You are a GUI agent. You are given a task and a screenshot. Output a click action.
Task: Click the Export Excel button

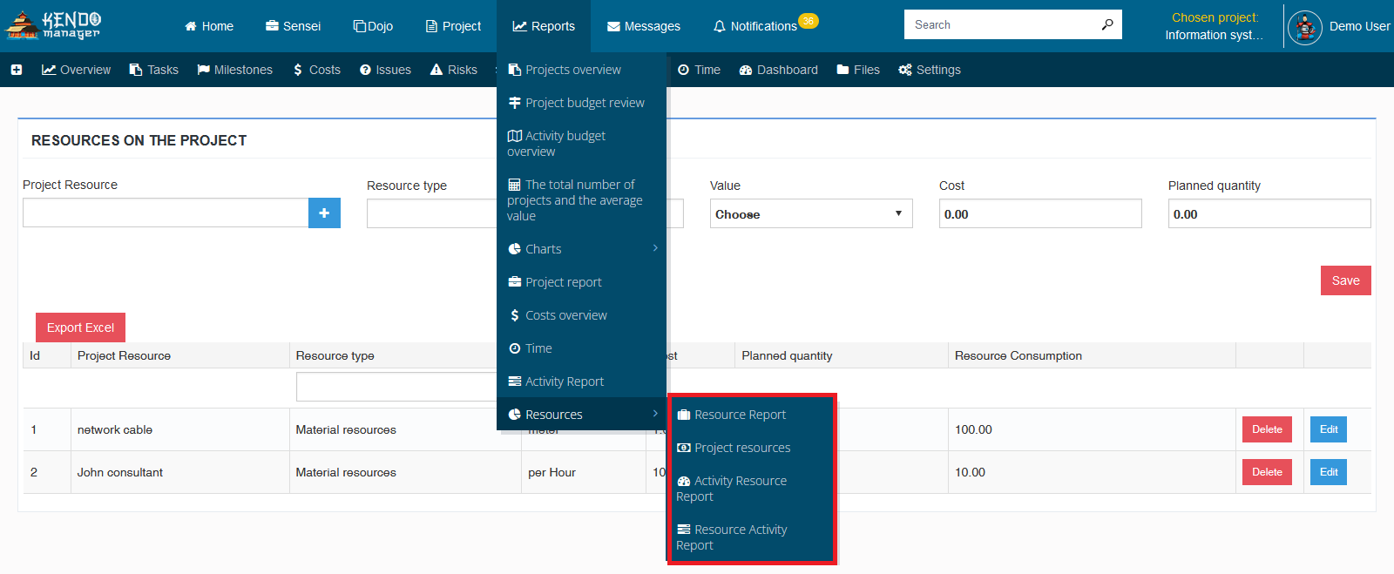[80, 328]
